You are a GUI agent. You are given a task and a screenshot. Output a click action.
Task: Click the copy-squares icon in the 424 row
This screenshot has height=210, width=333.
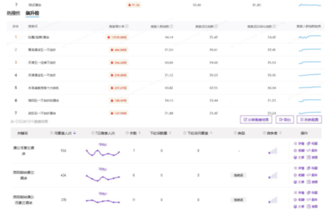point(309,168)
